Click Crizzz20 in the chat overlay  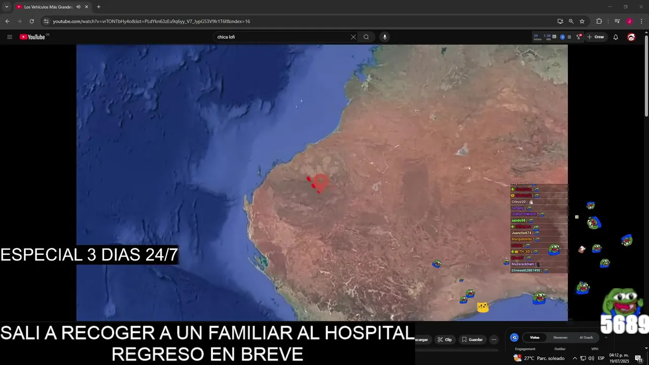coord(519,202)
